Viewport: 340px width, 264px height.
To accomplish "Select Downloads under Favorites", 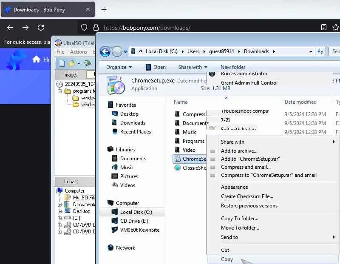I will point(129,123).
